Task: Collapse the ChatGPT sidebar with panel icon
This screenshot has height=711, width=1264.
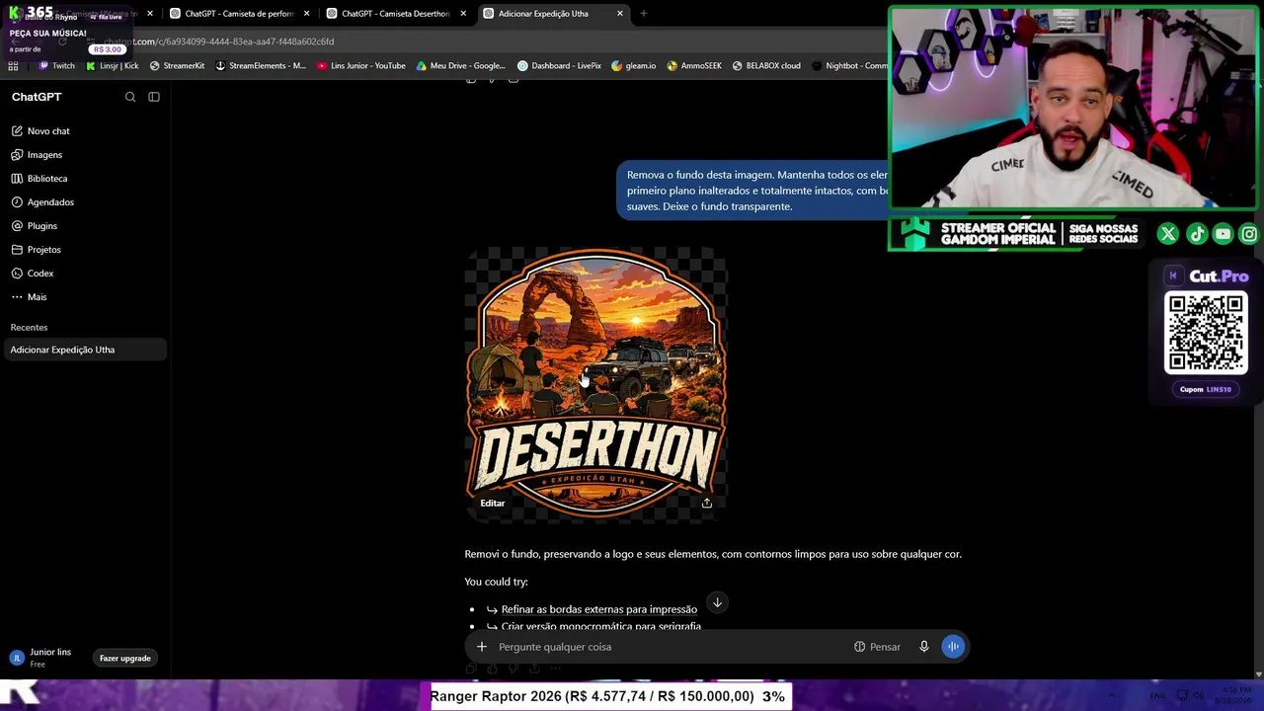Action: tap(154, 97)
